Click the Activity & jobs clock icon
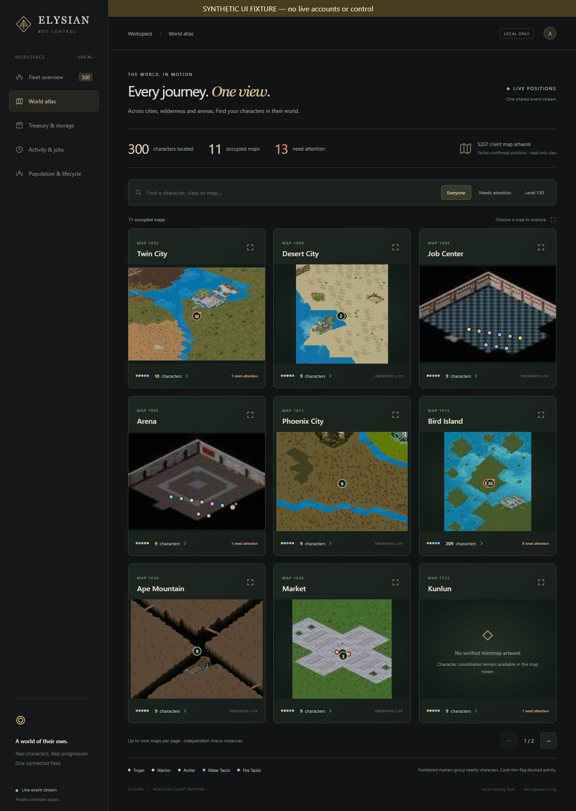 (19, 149)
